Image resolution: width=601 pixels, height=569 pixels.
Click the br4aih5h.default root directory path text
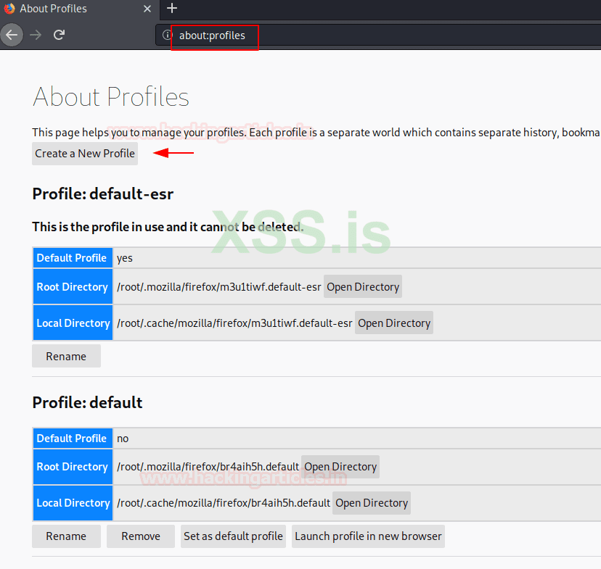[208, 467]
